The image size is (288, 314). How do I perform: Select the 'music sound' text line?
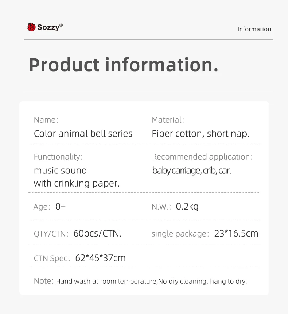click(x=61, y=171)
